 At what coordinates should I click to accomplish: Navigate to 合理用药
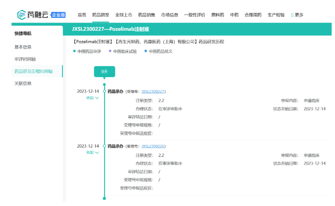coord(253,15)
